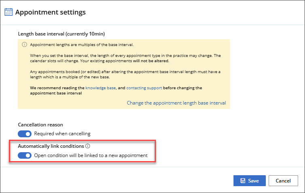Click 'Appointment lengths are multiples' sentence
This screenshot has height=193, width=305.
tap(82, 45)
